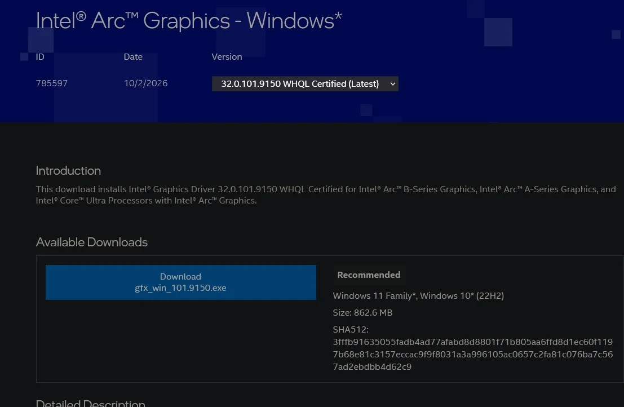Click the Recommended badge
This screenshot has width=624, height=407.
pyautogui.click(x=369, y=275)
